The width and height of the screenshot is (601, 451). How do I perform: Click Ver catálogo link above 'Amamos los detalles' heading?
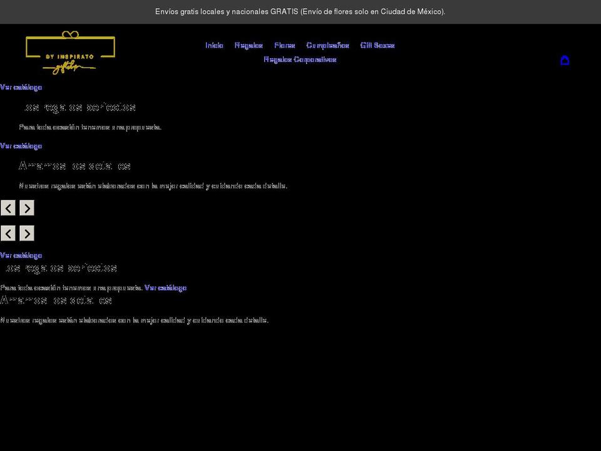[x=21, y=146]
